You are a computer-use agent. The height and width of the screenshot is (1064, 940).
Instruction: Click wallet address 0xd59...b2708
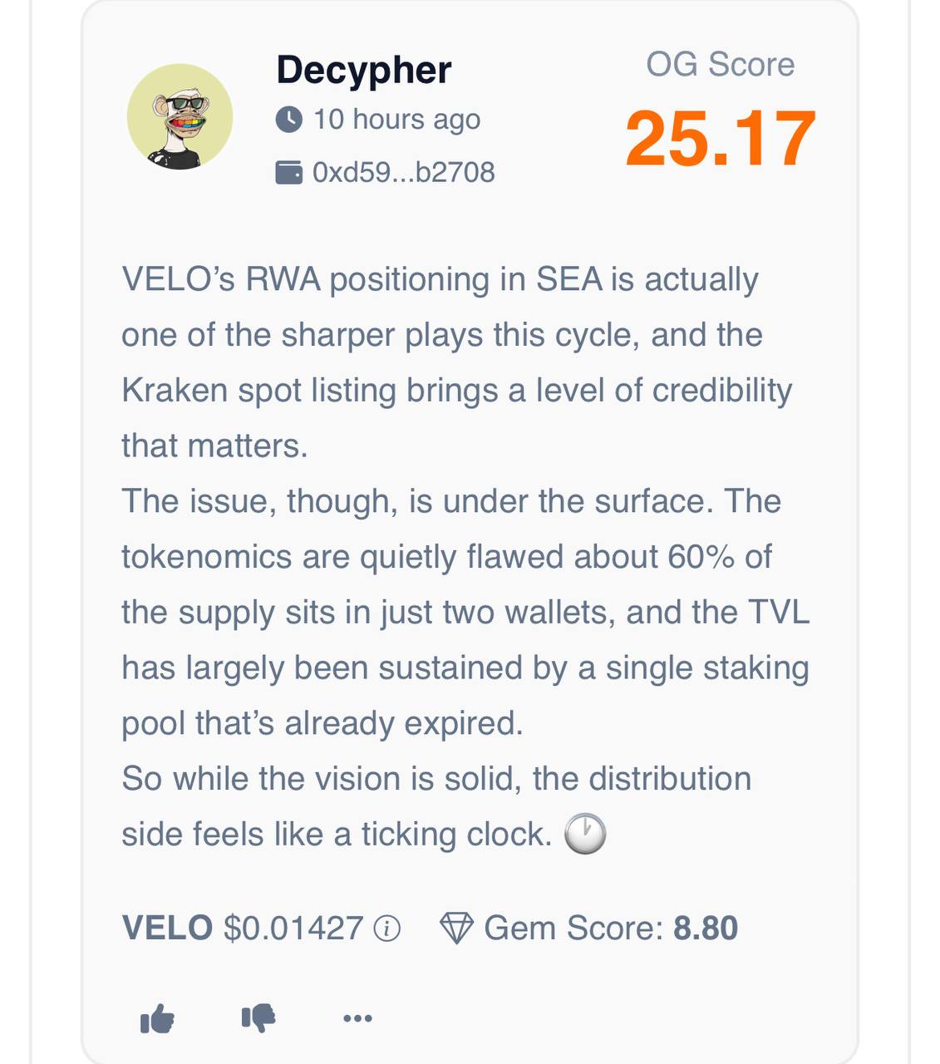[403, 172]
